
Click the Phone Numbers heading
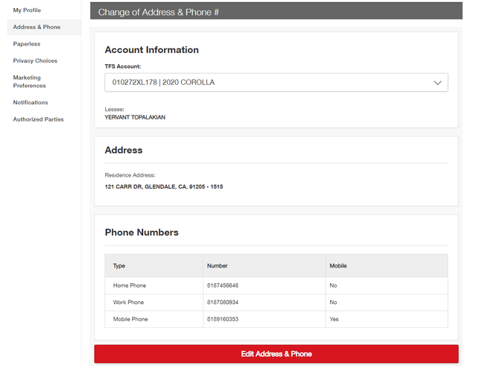click(x=142, y=232)
